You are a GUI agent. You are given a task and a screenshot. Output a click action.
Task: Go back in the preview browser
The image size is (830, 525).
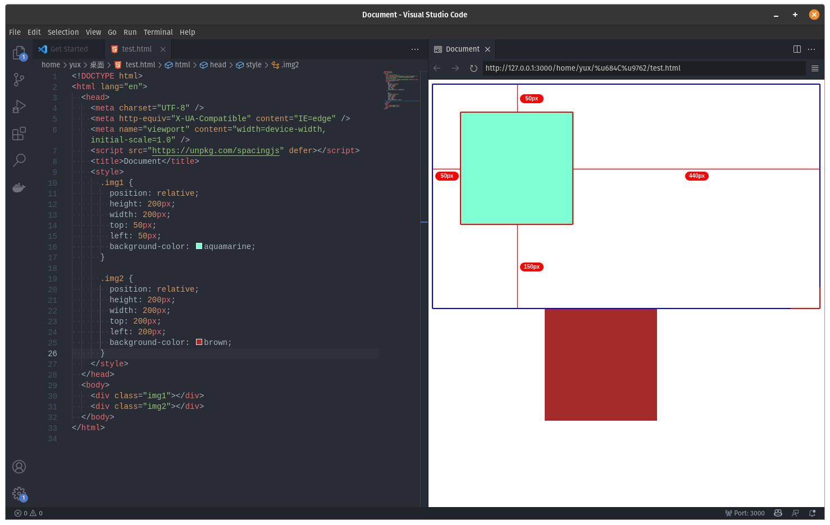(x=437, y=68)
